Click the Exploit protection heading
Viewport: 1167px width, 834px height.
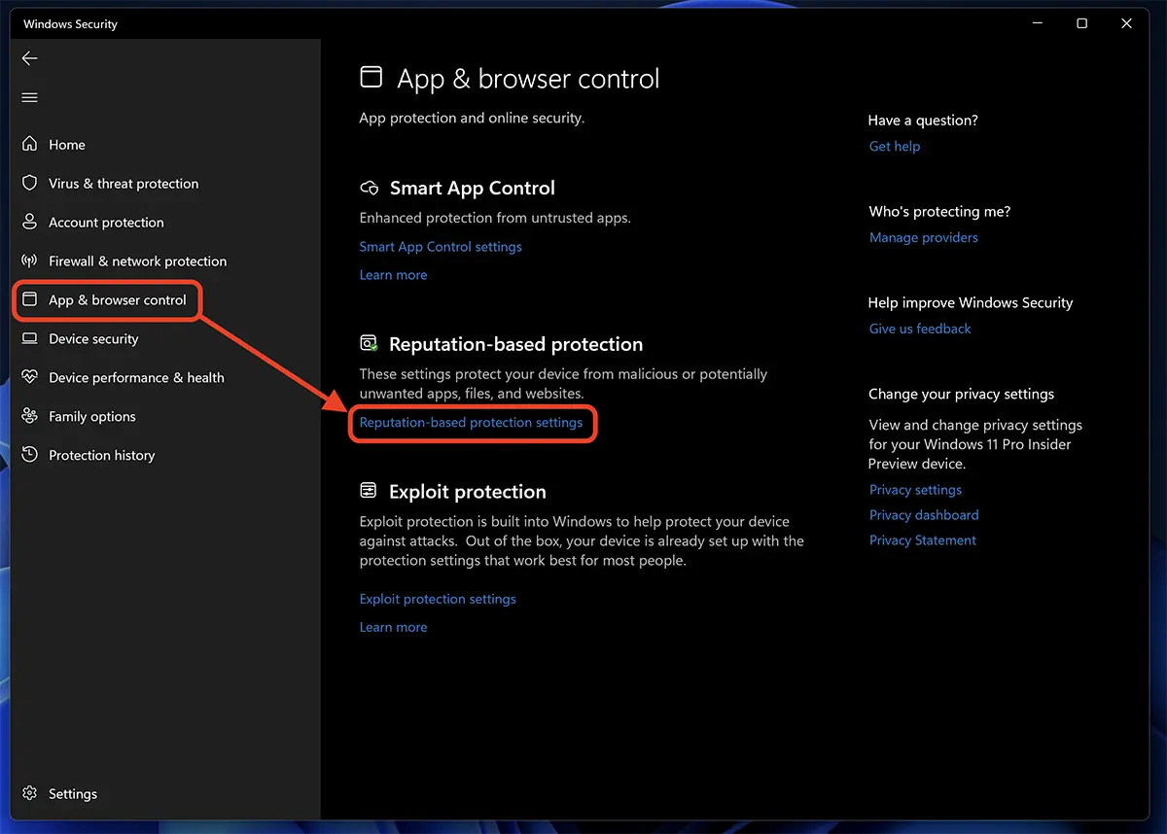click(x=468, y=492)
